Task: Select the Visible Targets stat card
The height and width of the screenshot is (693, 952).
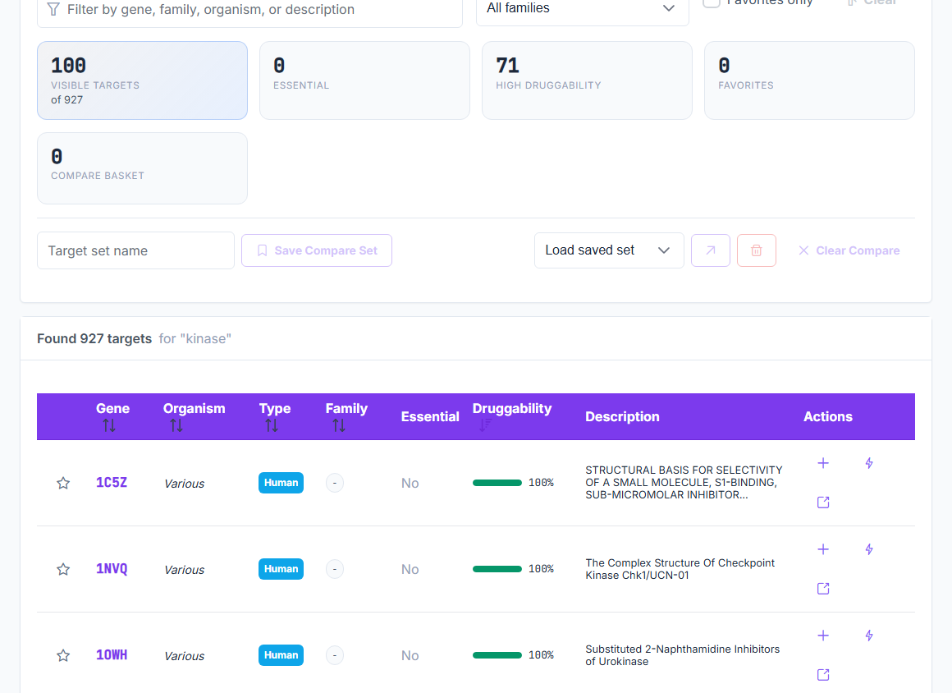Action: 142,80
